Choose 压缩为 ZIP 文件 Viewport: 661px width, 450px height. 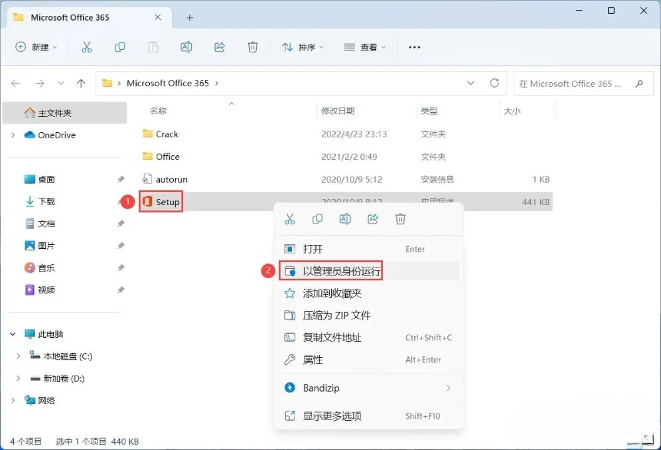click(368, 315)
